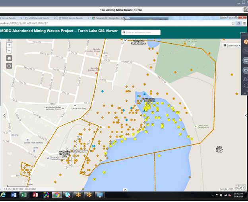Click the flag icon in system tray

pos(217,195)
